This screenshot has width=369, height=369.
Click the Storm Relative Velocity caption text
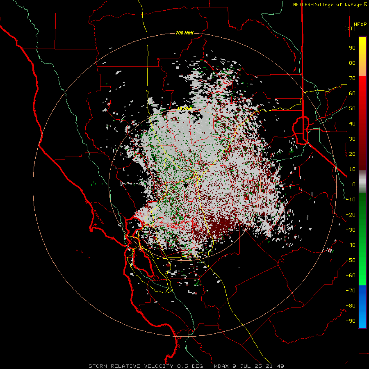click(x=186, y=366)
